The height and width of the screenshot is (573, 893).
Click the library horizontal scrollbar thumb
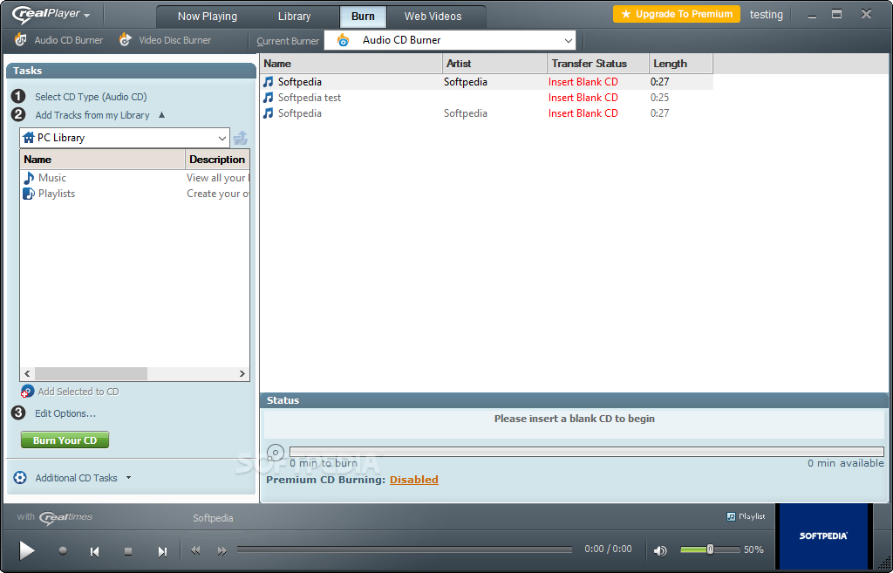coord(91,373)
